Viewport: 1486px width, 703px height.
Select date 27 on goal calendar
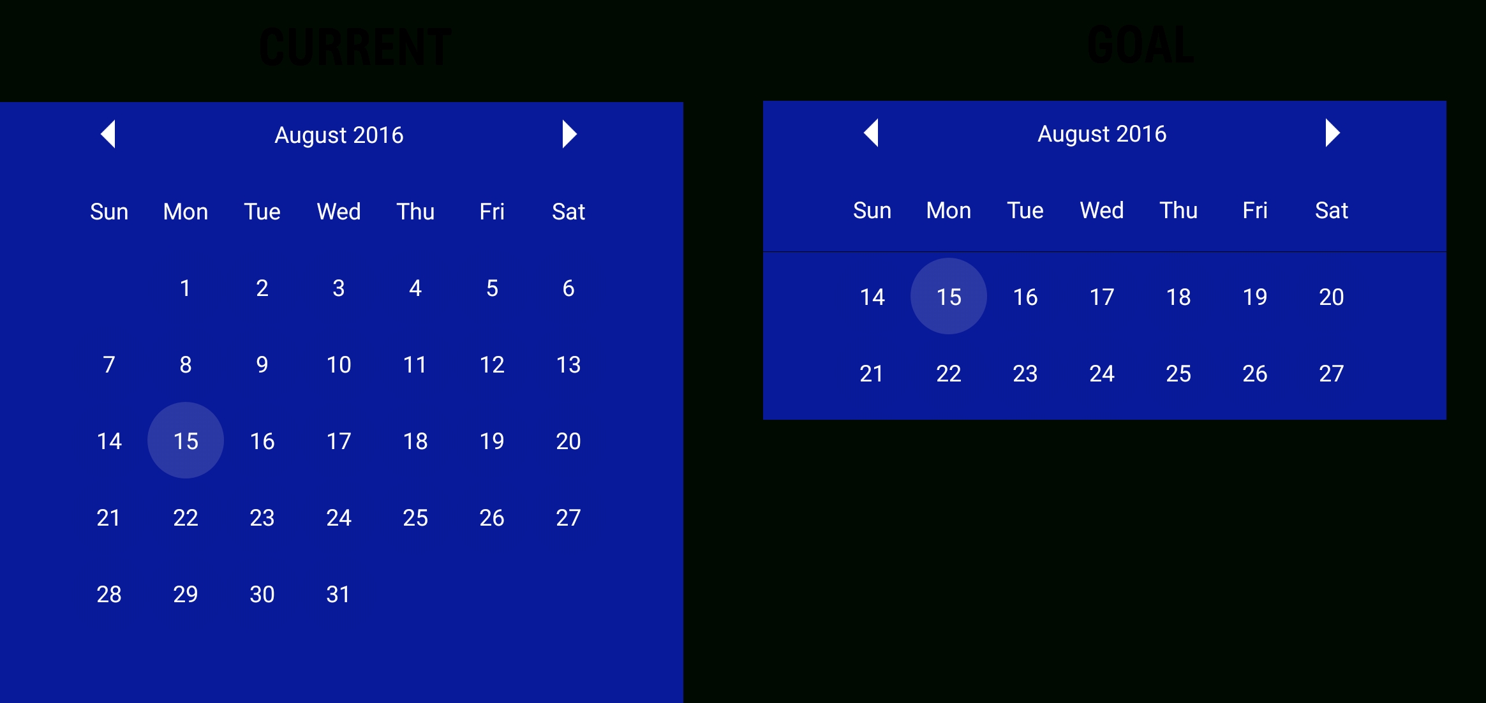click(x=1326, y=374)
